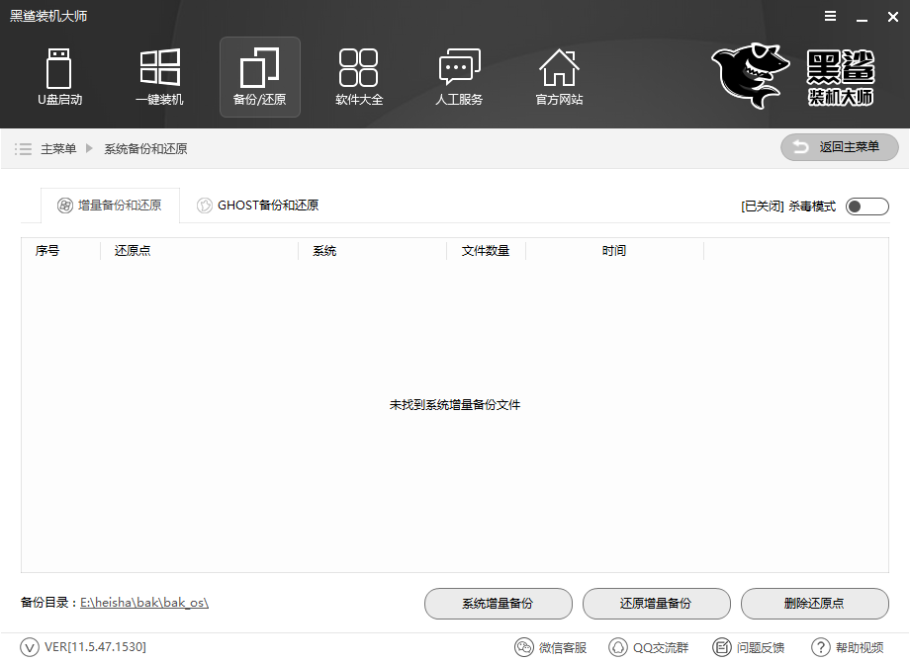
Task: Click the 还原增量备份 button
Action: point(656,604)
